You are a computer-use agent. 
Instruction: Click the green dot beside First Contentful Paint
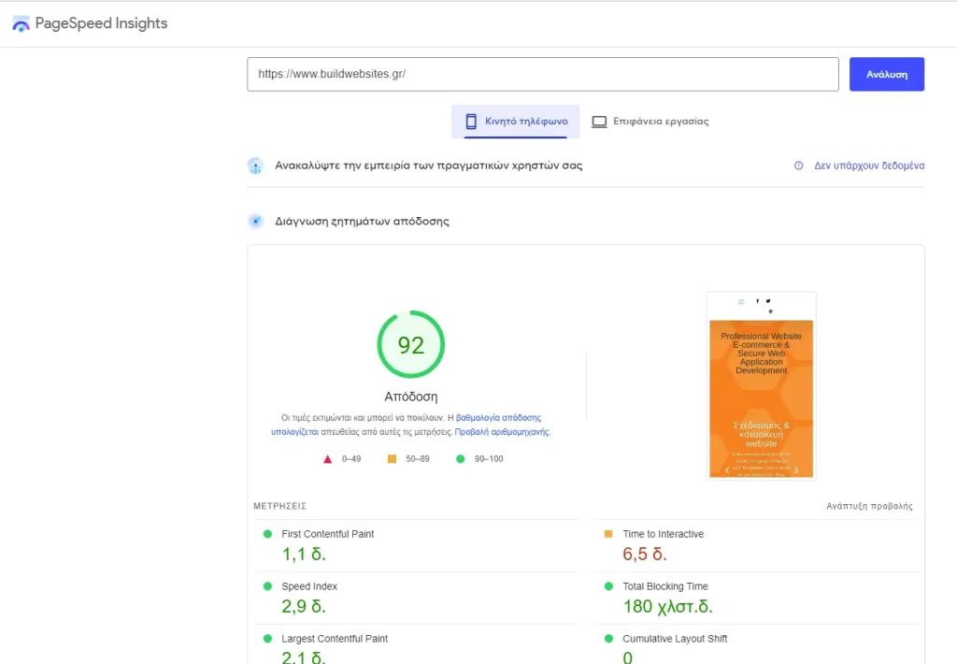269,533
